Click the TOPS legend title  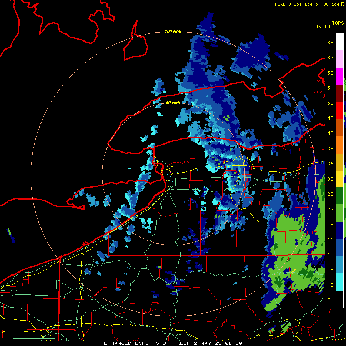click(338, 23)
